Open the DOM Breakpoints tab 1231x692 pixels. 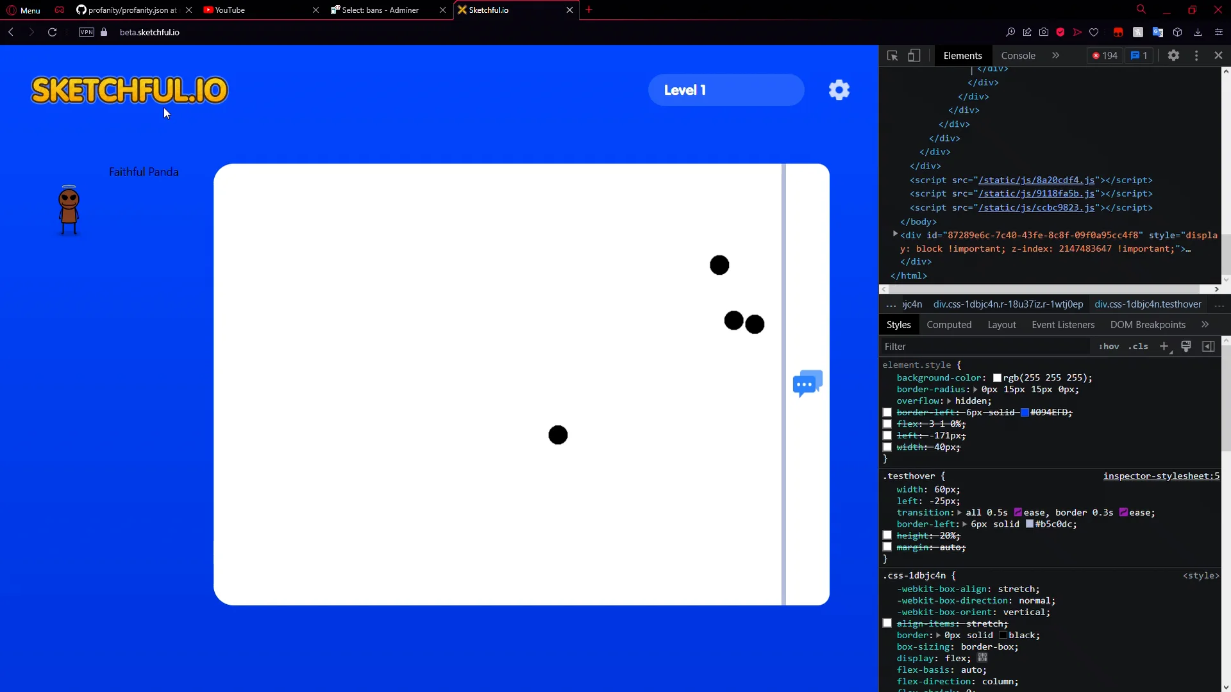tap(1148, 325)
